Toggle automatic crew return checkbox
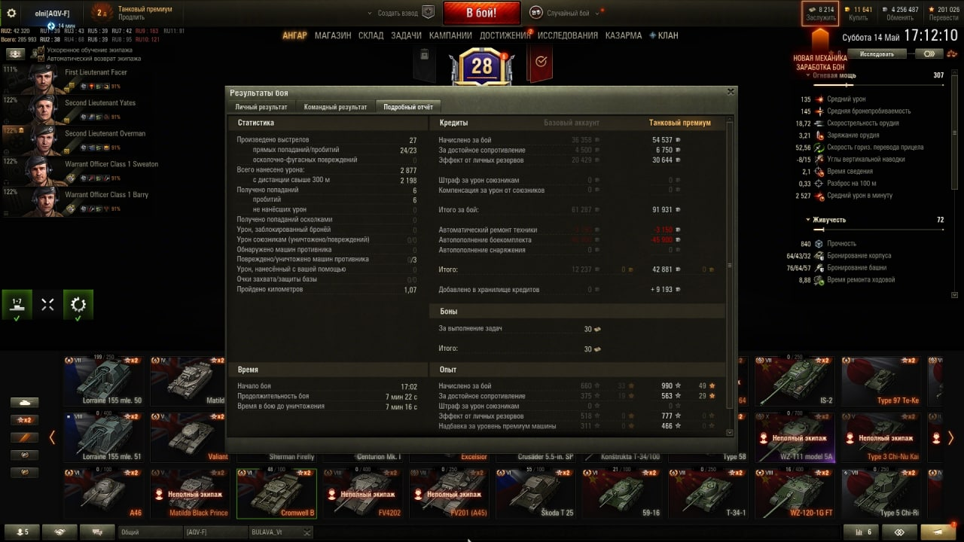The height and width of the screenshot is (542, 964). (41, 58)
